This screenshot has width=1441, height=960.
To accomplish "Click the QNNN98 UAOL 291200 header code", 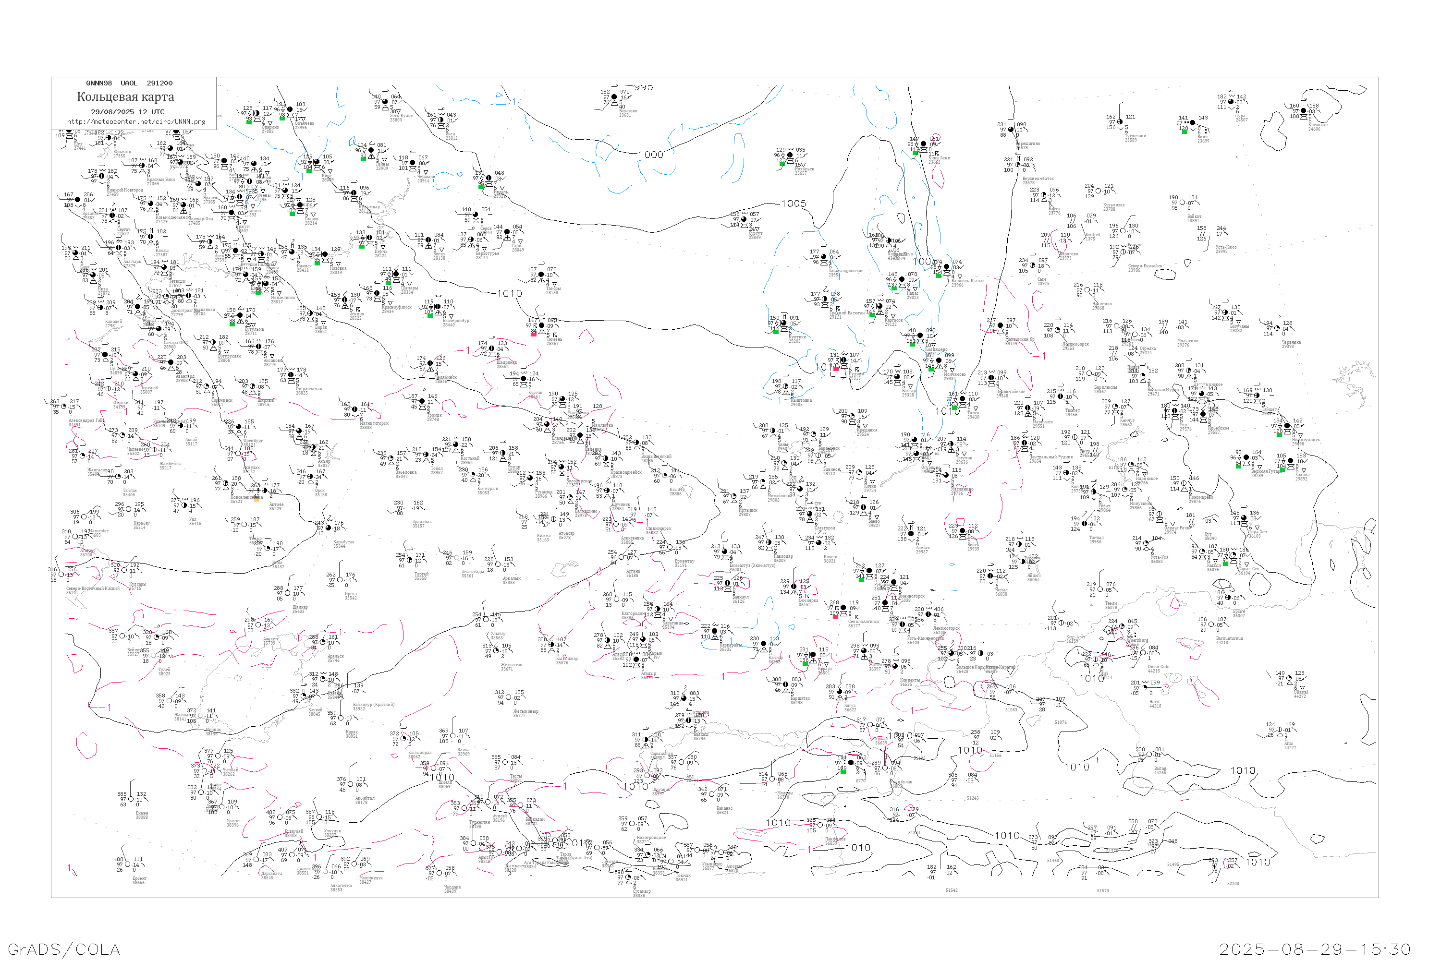I will (x=129, y=83).
